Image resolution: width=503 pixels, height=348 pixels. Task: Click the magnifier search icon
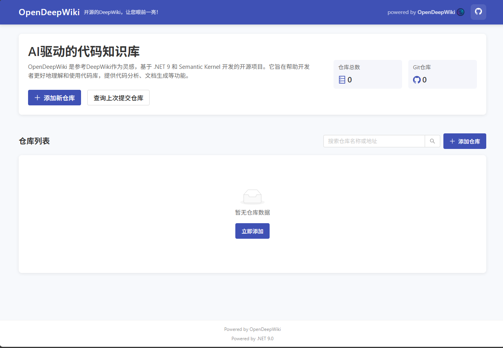[432, 141]
